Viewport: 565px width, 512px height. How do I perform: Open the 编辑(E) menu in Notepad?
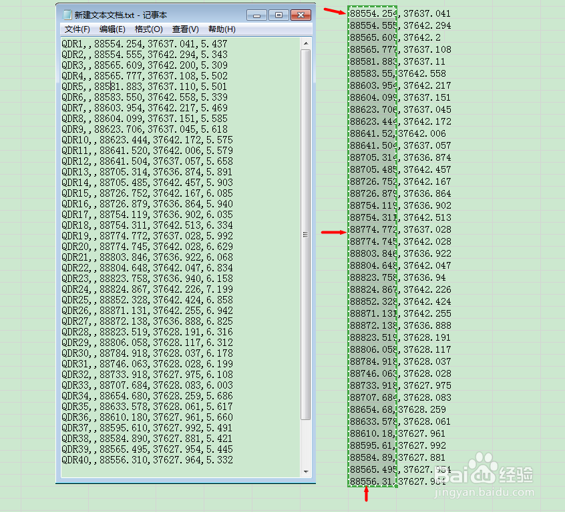click(112, 29)
